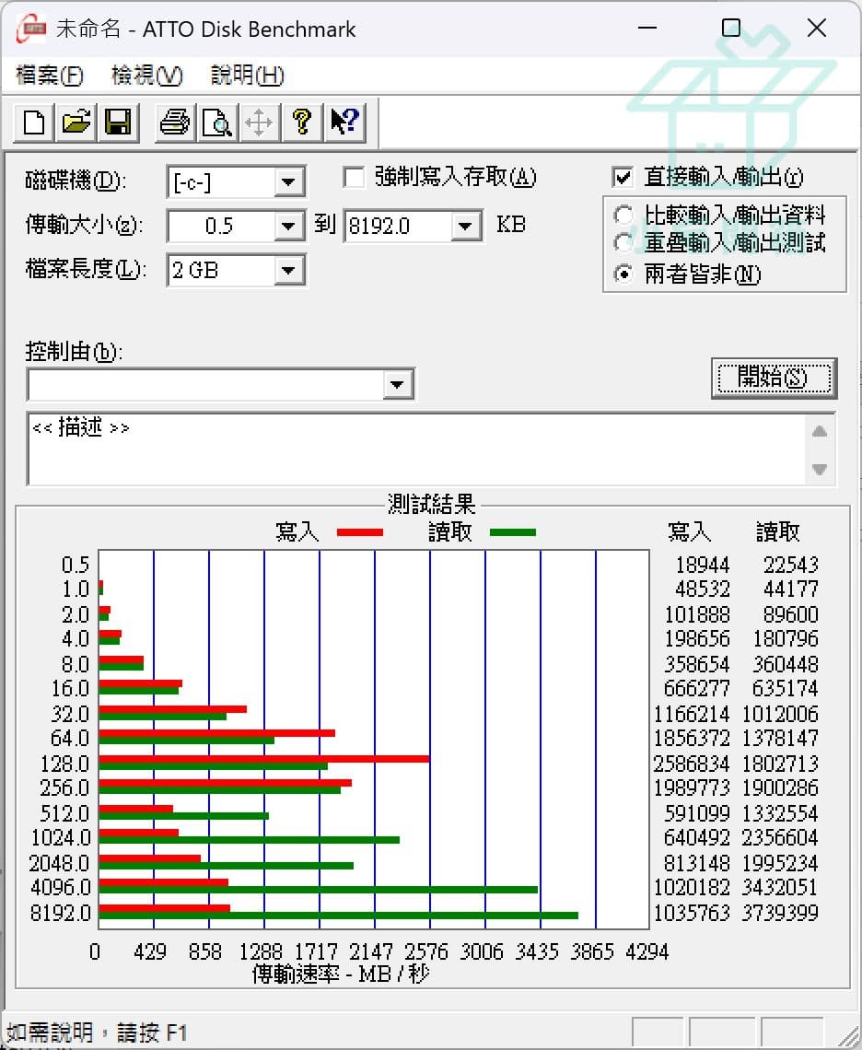Click the 傳輸速率 - MB / 秒 axis label
The width and height of the screenshot is (862, 1050).
click(x=340, y=974)
